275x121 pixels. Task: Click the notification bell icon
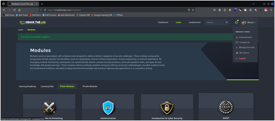(236, 22)
